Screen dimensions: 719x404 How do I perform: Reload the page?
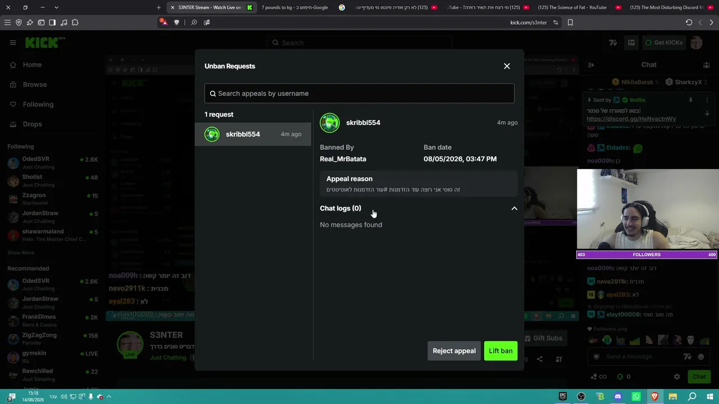[689, 22]
